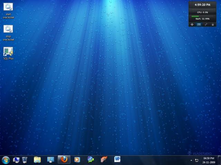Screen dimensions: 221x165
Task: Select the SQL Plus desktop shortcut
Action: (x=8, y=53)
